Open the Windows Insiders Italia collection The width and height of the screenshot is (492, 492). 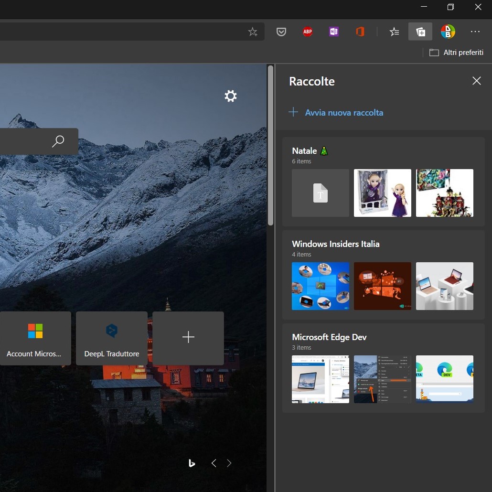(x=384, y=275)
